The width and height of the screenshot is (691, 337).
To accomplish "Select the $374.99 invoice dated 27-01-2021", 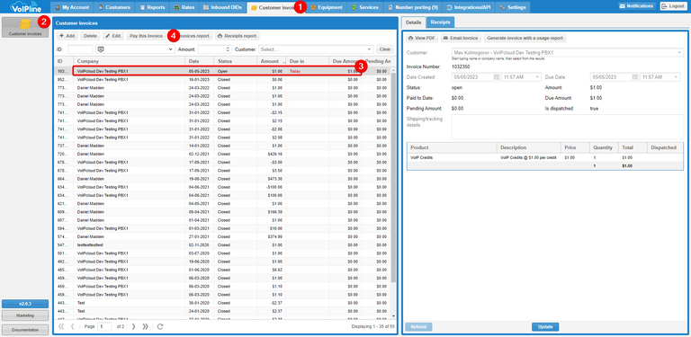I will (222, 236).
